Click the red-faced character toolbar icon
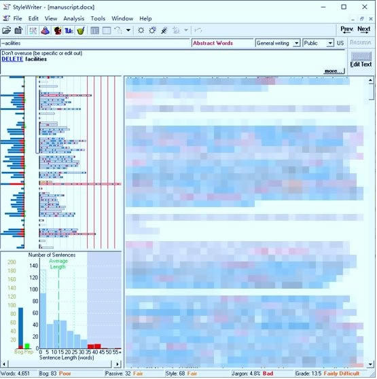The image size is (377, 379). pyautogui.click(x=57, y=31)
